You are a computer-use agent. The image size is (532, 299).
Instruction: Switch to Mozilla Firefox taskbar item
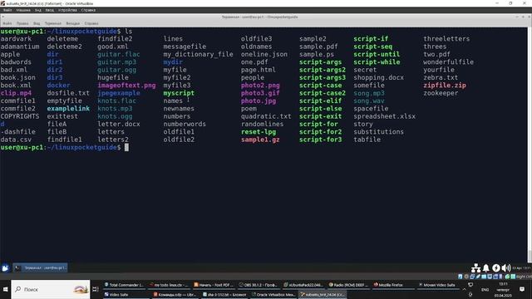392,285
